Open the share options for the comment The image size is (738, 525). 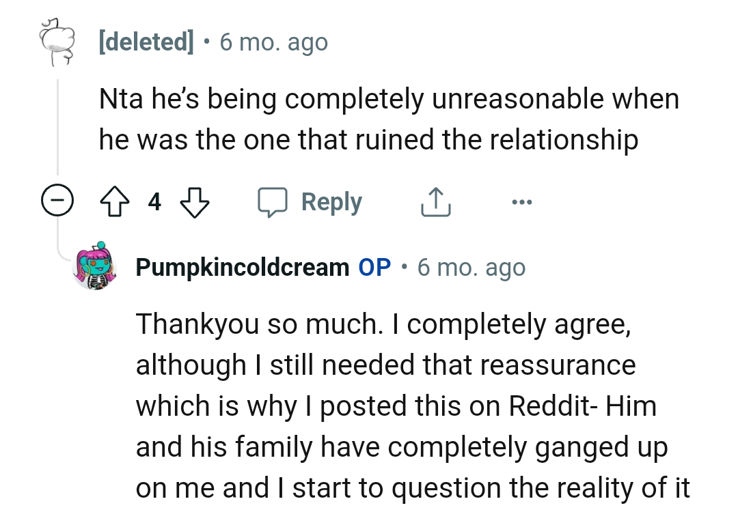tap(435, 201)
